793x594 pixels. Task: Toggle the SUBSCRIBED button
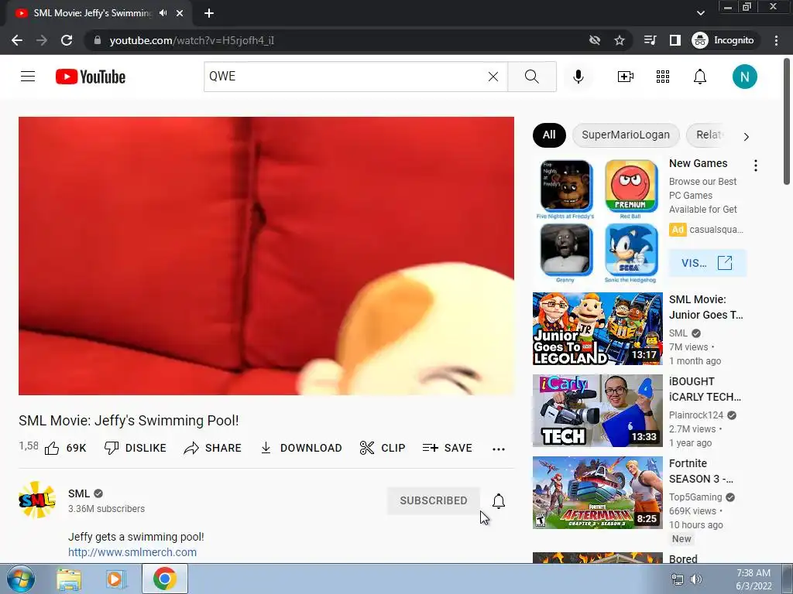click(434, 500)
